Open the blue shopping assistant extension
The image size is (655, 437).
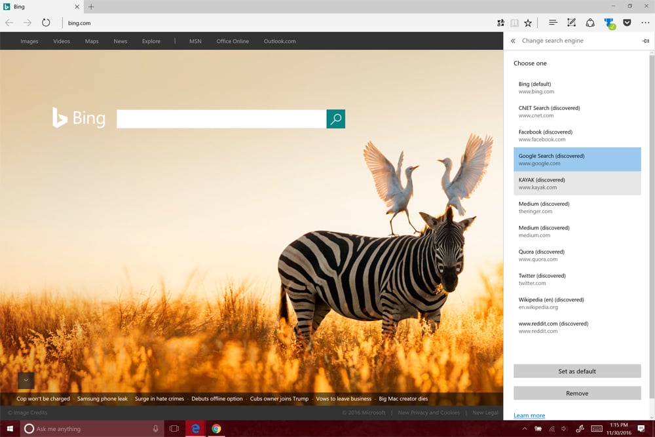pyautogui.click(x=609, y=24)
